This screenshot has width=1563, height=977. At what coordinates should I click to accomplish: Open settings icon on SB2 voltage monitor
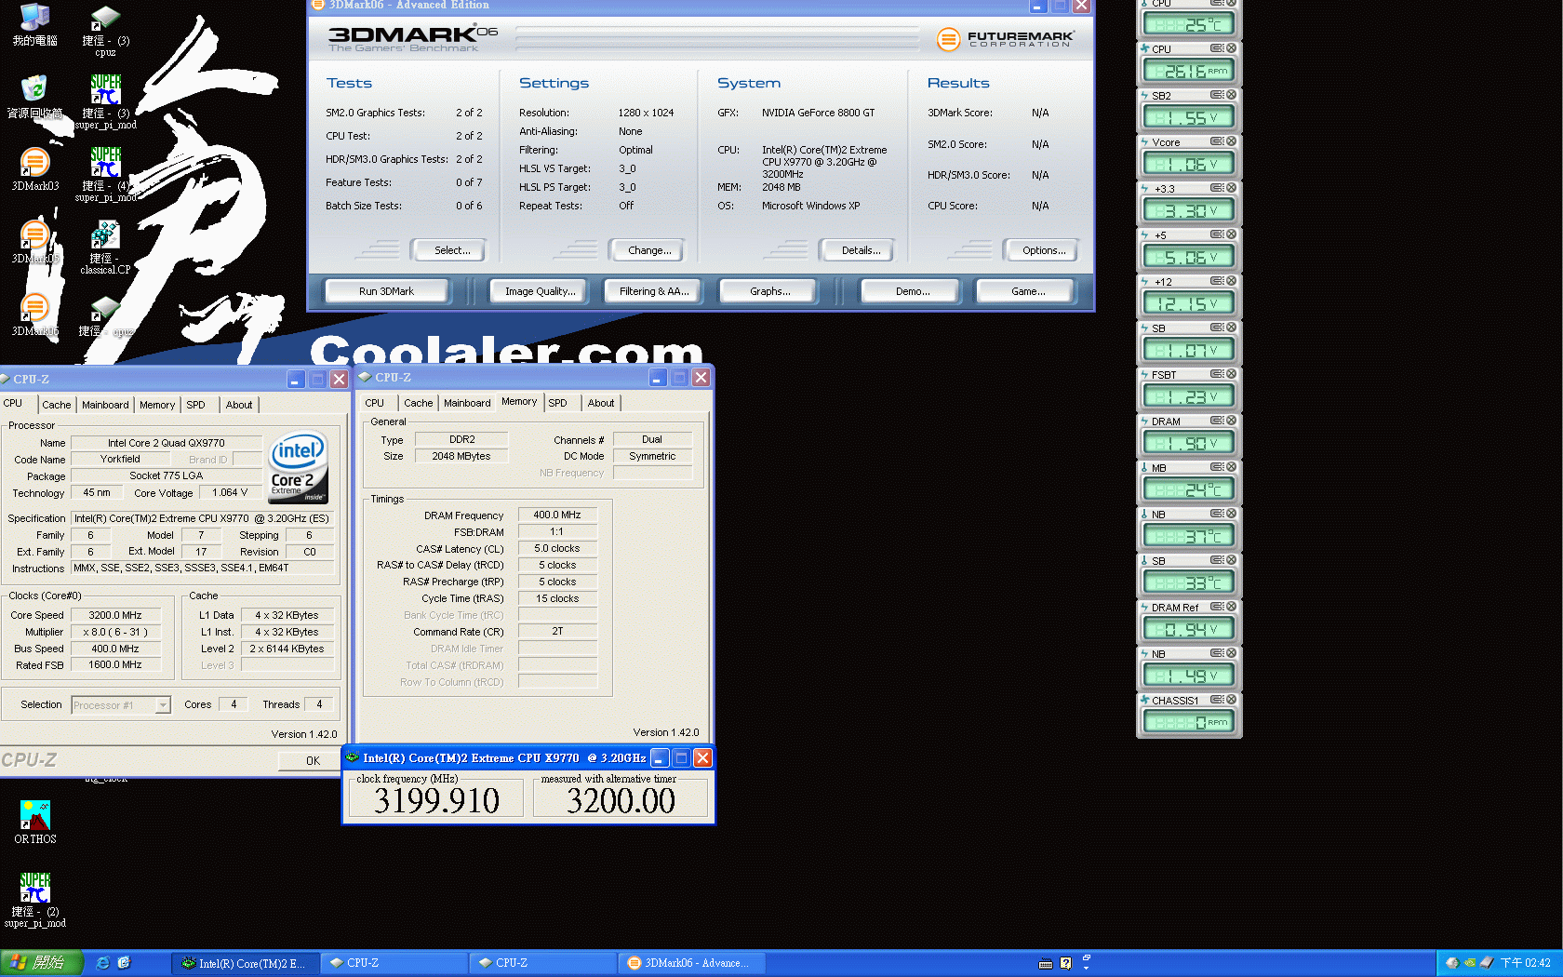(x=1217, y=95)
